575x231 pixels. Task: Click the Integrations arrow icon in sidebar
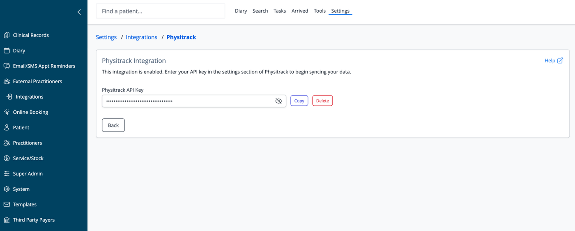9,97
